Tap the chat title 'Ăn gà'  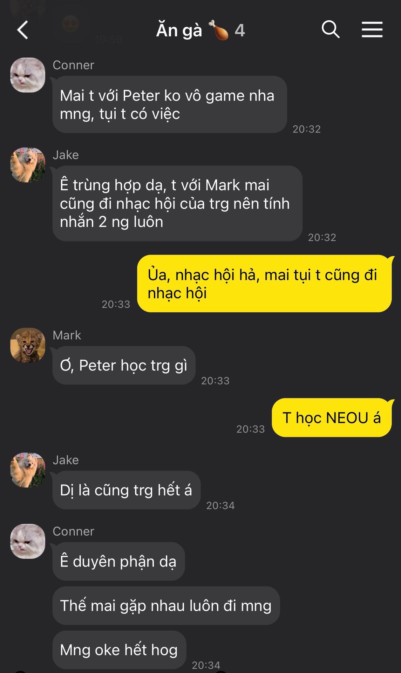point(179,30)
